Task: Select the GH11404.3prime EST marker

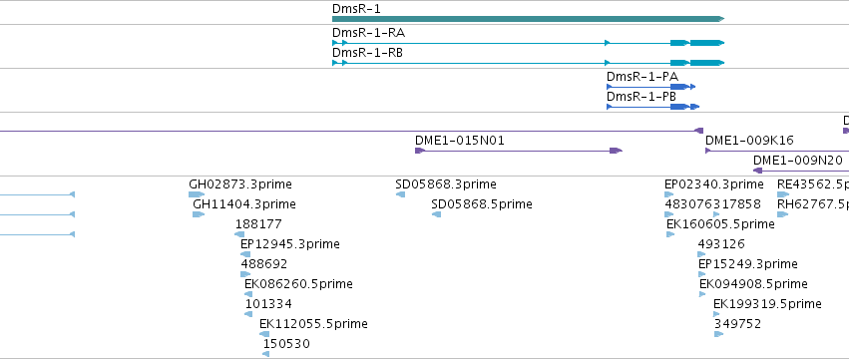Action: pos(199,214)
